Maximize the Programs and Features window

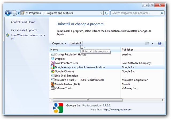tap(151, 5)
